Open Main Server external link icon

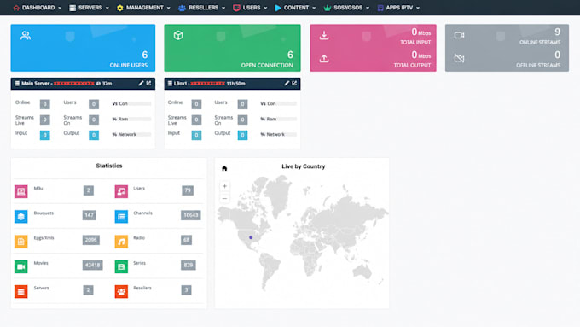(x=148, y=84)
